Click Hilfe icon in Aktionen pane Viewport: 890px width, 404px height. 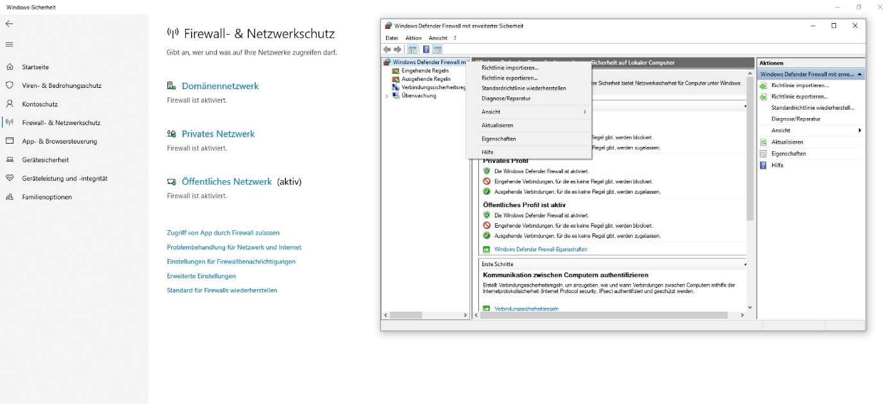(x=763, y=165)
